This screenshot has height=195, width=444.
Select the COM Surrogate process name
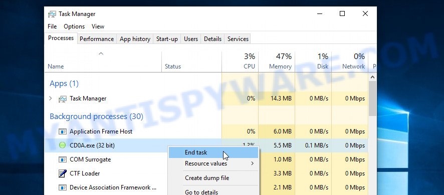pos(90,159)
